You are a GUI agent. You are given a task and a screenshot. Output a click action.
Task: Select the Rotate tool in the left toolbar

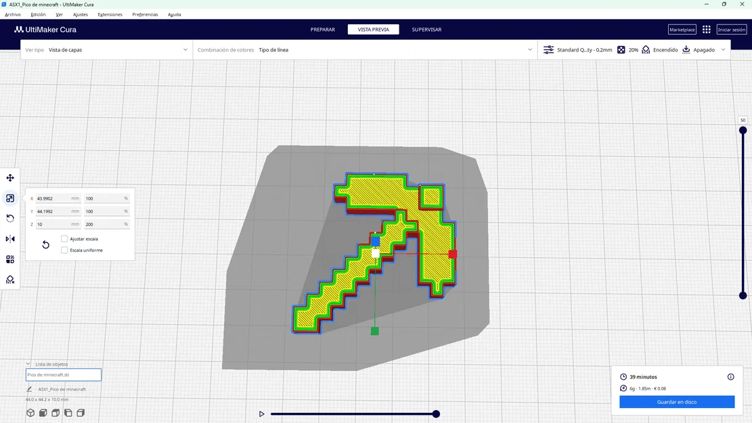click(9, 218)
